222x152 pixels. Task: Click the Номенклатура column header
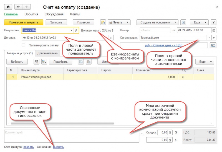[x=40, y=70]
